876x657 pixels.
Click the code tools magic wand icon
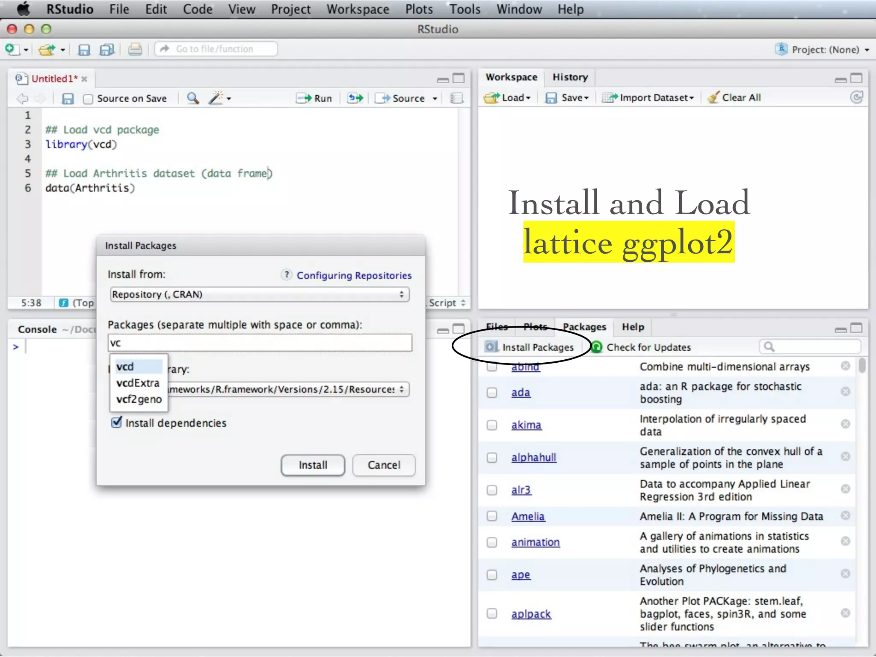click(216, 98)
